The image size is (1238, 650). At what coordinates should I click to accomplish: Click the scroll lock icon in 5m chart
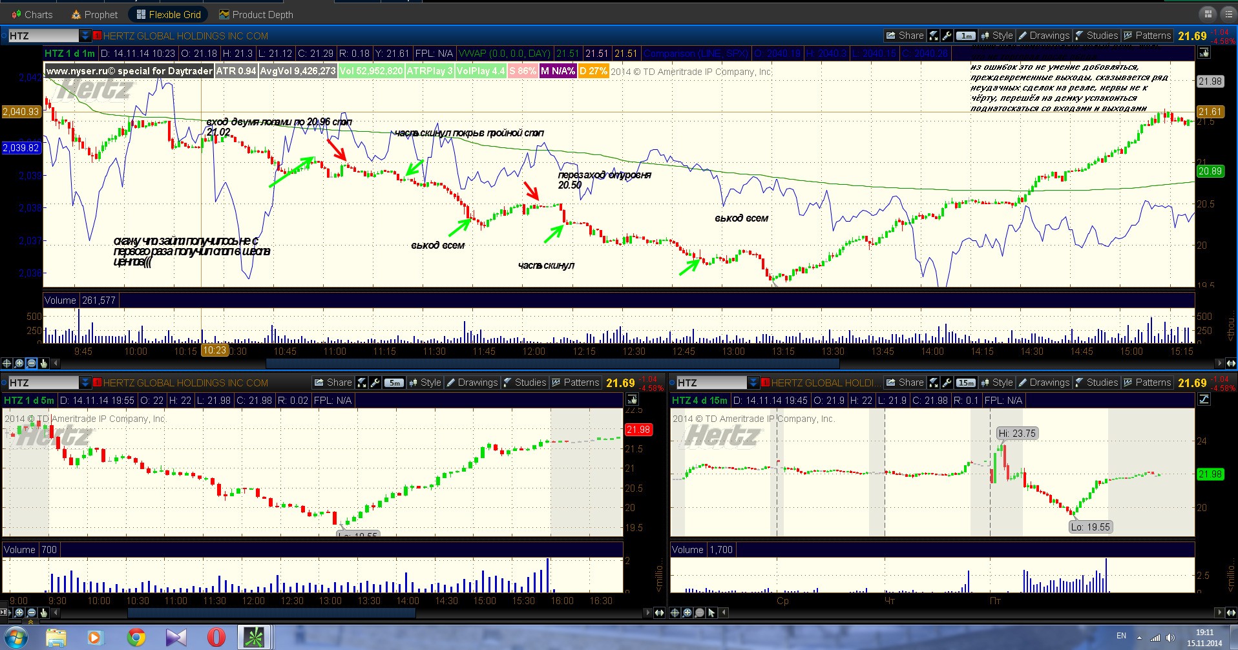tap(632, 400)
